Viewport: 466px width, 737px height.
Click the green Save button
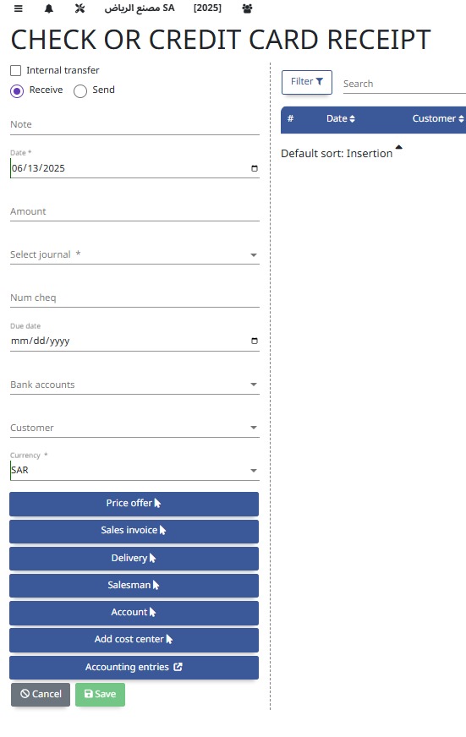[100, 694]
